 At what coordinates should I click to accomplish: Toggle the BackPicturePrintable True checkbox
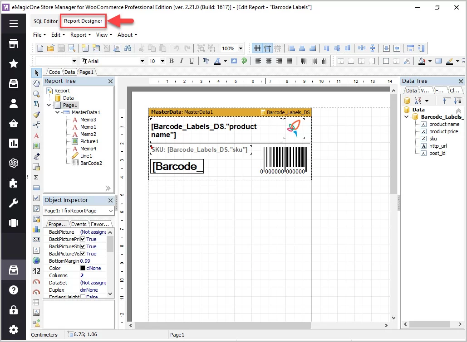tap(83, 239)
